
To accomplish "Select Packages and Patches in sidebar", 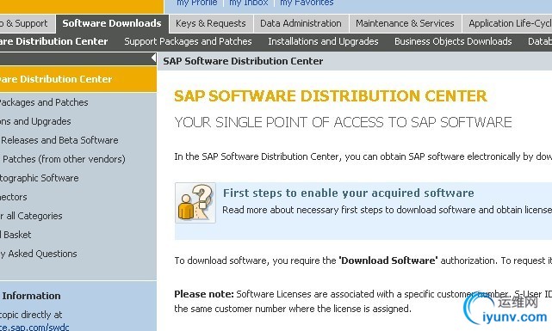I will tap(43, 102).
